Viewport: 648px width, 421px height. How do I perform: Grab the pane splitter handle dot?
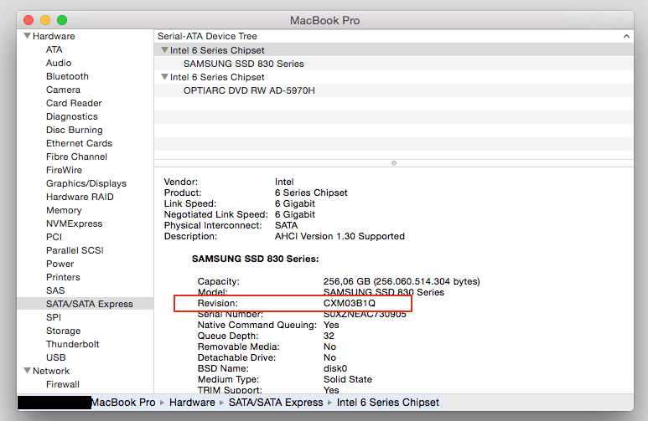click(x=394, y=163)
